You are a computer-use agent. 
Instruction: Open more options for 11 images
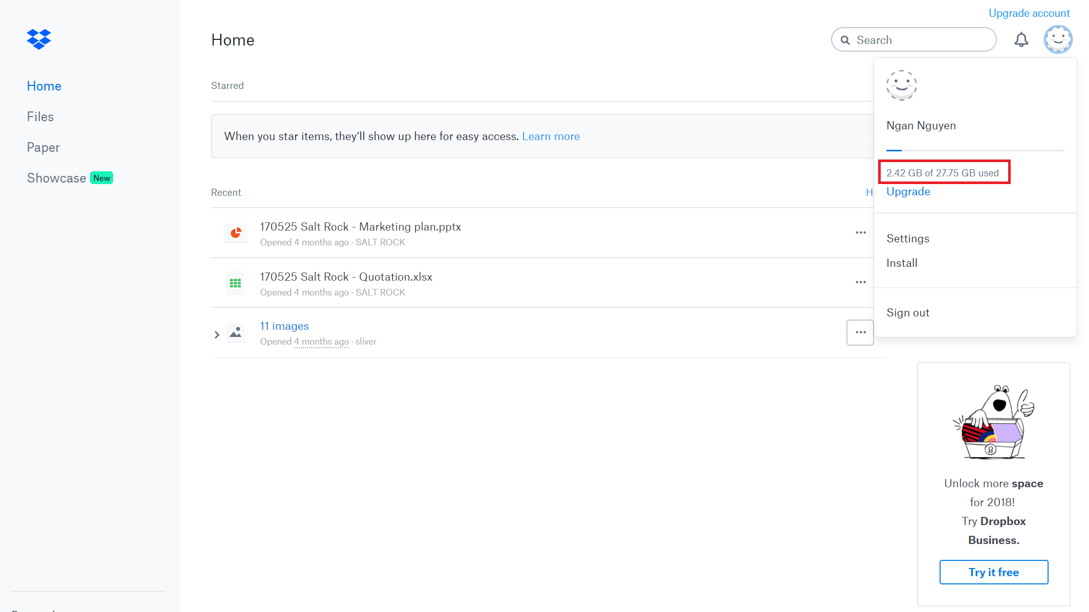point(860,332)
